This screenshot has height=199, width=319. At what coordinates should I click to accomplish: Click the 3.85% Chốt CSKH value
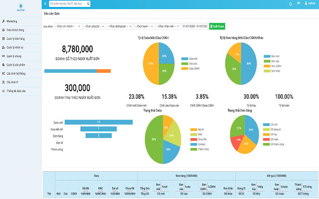[x=202, y=97]
